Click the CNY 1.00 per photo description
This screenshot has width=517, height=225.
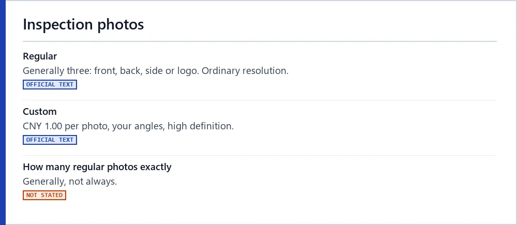(x=128, y=126)
